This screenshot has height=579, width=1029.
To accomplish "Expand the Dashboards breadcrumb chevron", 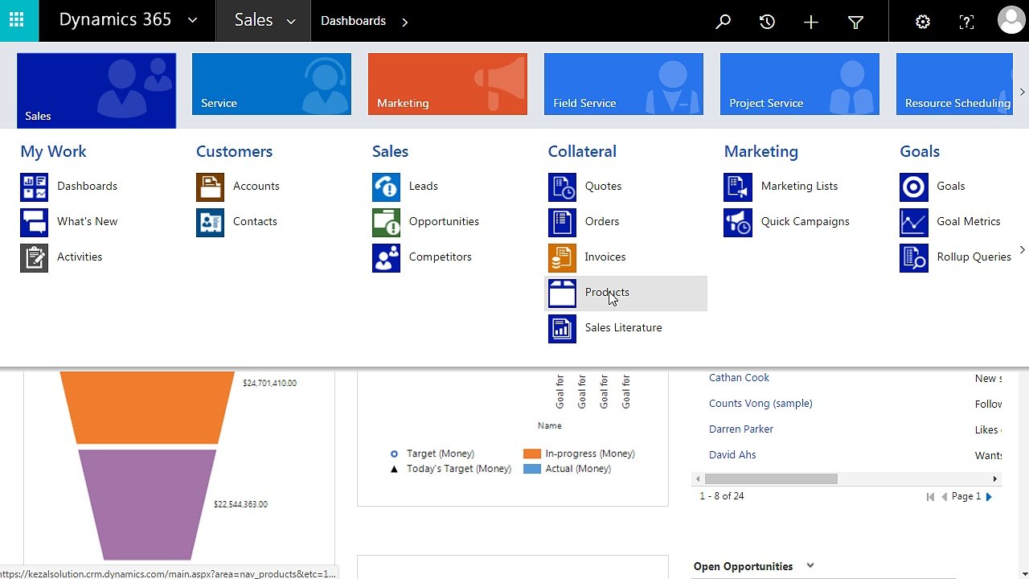I will [x=404, y=22].
